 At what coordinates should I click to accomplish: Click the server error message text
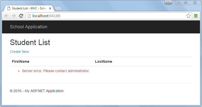(56, 71)
